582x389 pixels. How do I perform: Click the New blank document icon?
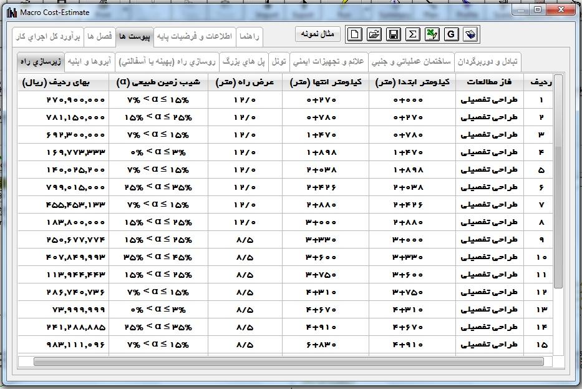tap(354, 35)
